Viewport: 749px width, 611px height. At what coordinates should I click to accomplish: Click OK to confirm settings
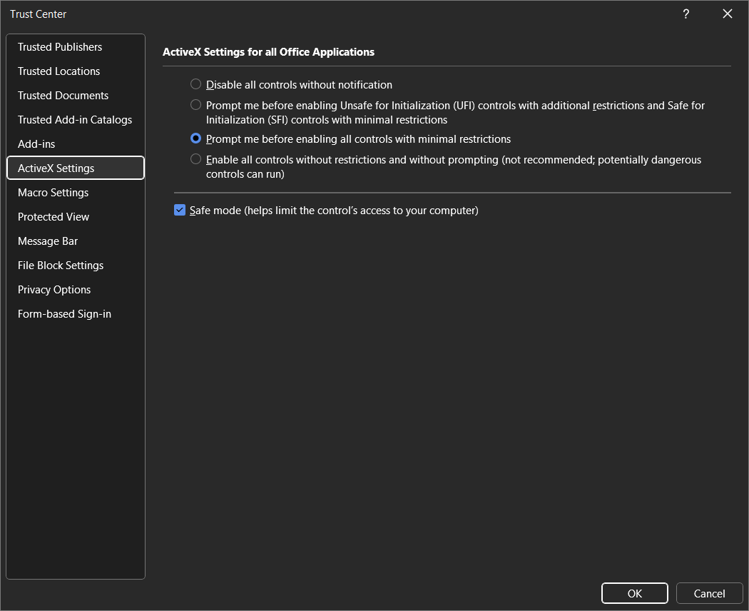pyautogui.click(x=634, y=593)
